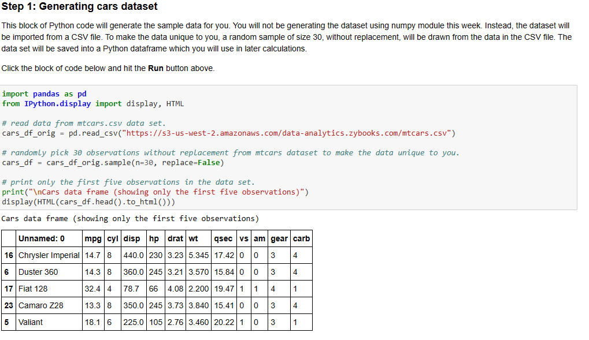Image resolution: width=589 pixels, height=340 pixels.
Task: Click the 'drat' column header
Action: click(175, 238)
